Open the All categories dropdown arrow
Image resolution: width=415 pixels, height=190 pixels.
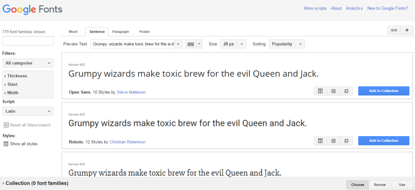[x=49, y=63]
